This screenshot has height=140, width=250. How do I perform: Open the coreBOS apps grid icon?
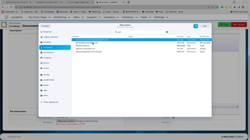click(6, 17)
